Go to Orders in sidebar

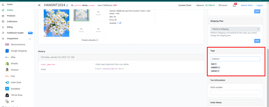[x=10, y=10]
